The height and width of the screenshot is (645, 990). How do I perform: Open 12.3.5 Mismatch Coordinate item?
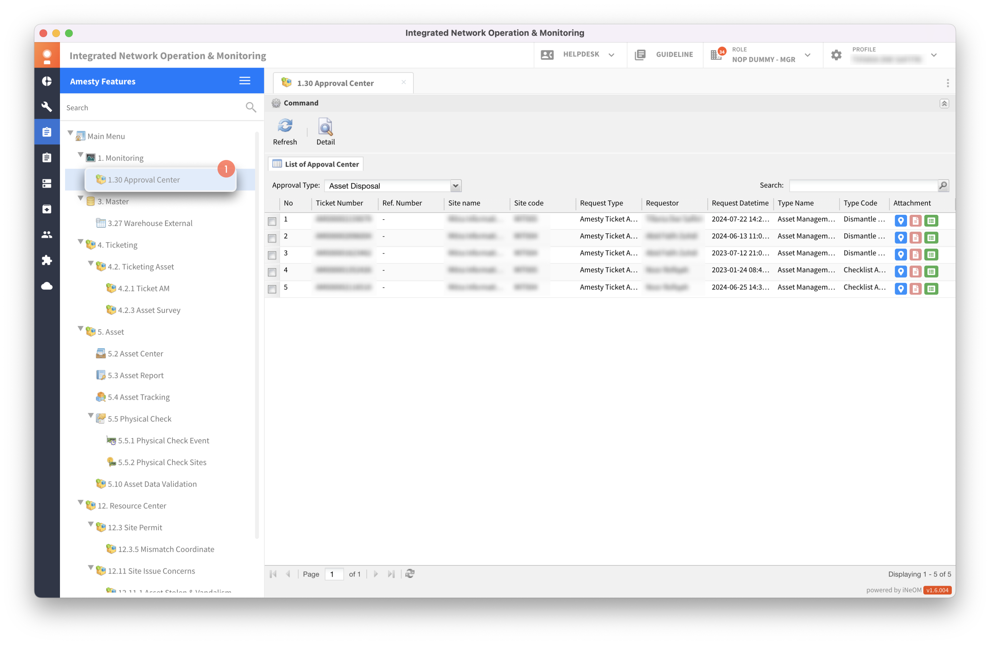pos(166,549)
